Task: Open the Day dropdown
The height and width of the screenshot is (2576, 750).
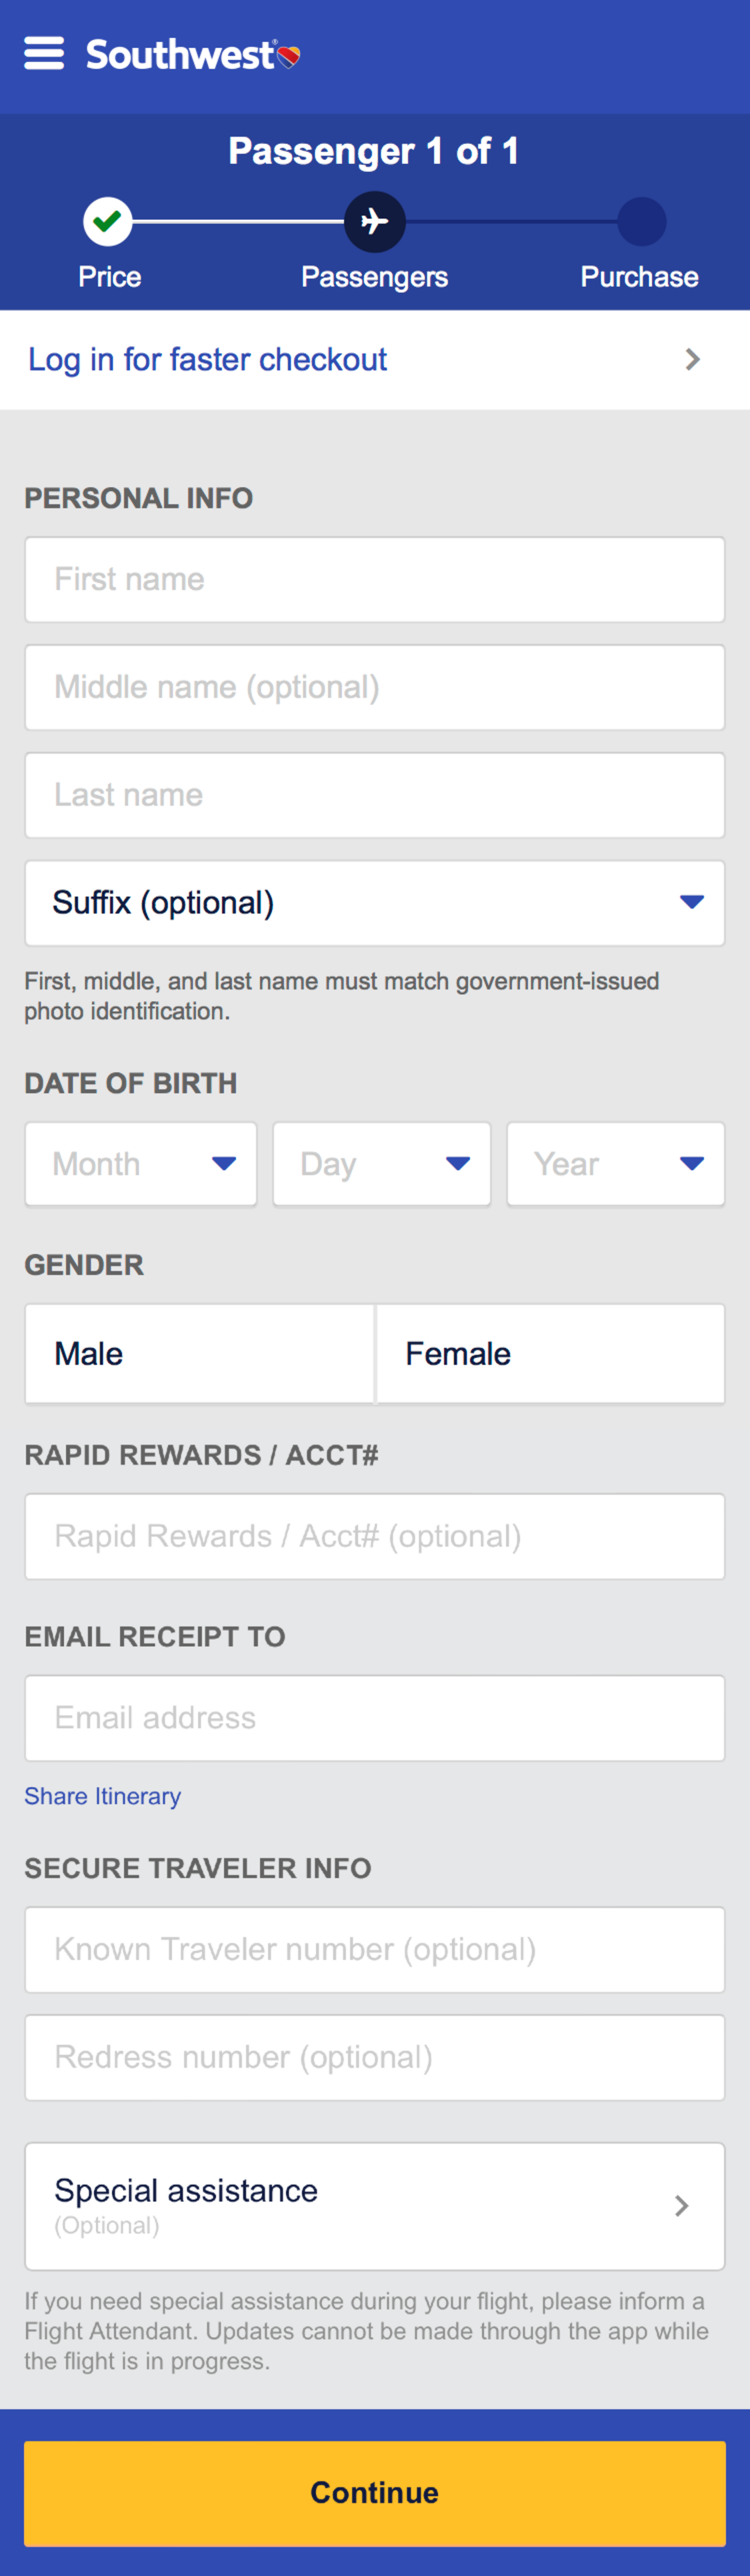Action: (381, 1163)
